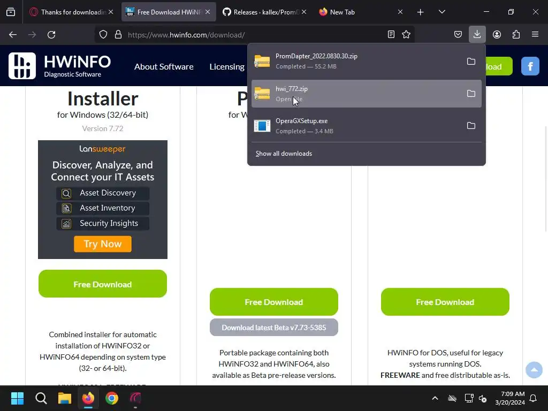Click Installer Free Download button
This screenshot has height=411, width=548.
(x=103, y=284)
